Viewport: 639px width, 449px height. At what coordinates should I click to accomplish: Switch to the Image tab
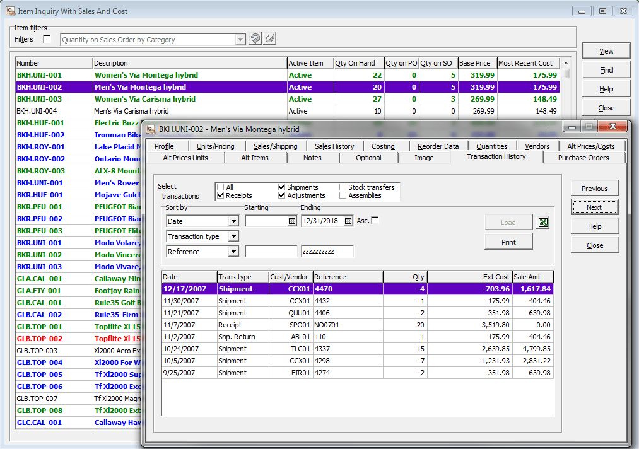(x=424, y=158)
